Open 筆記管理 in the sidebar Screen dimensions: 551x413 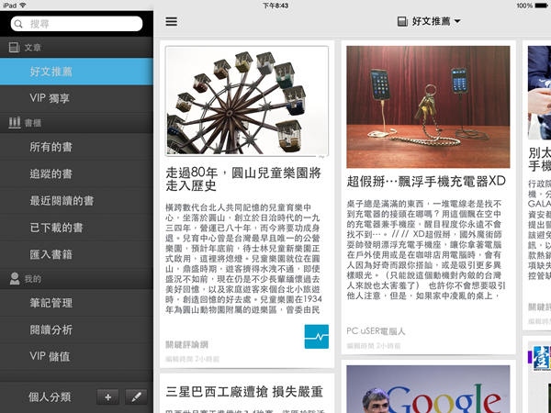coord(76,303)
